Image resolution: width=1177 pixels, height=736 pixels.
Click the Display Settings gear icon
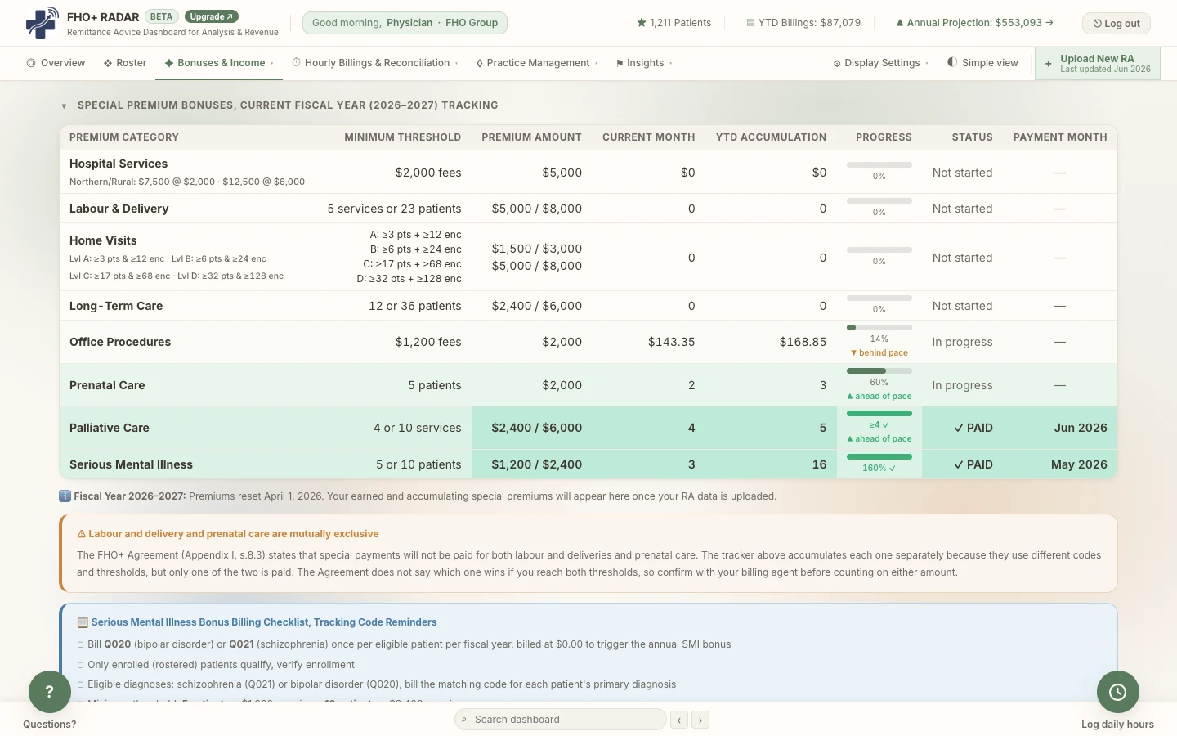pyautogui.click(x=837, y=63)
